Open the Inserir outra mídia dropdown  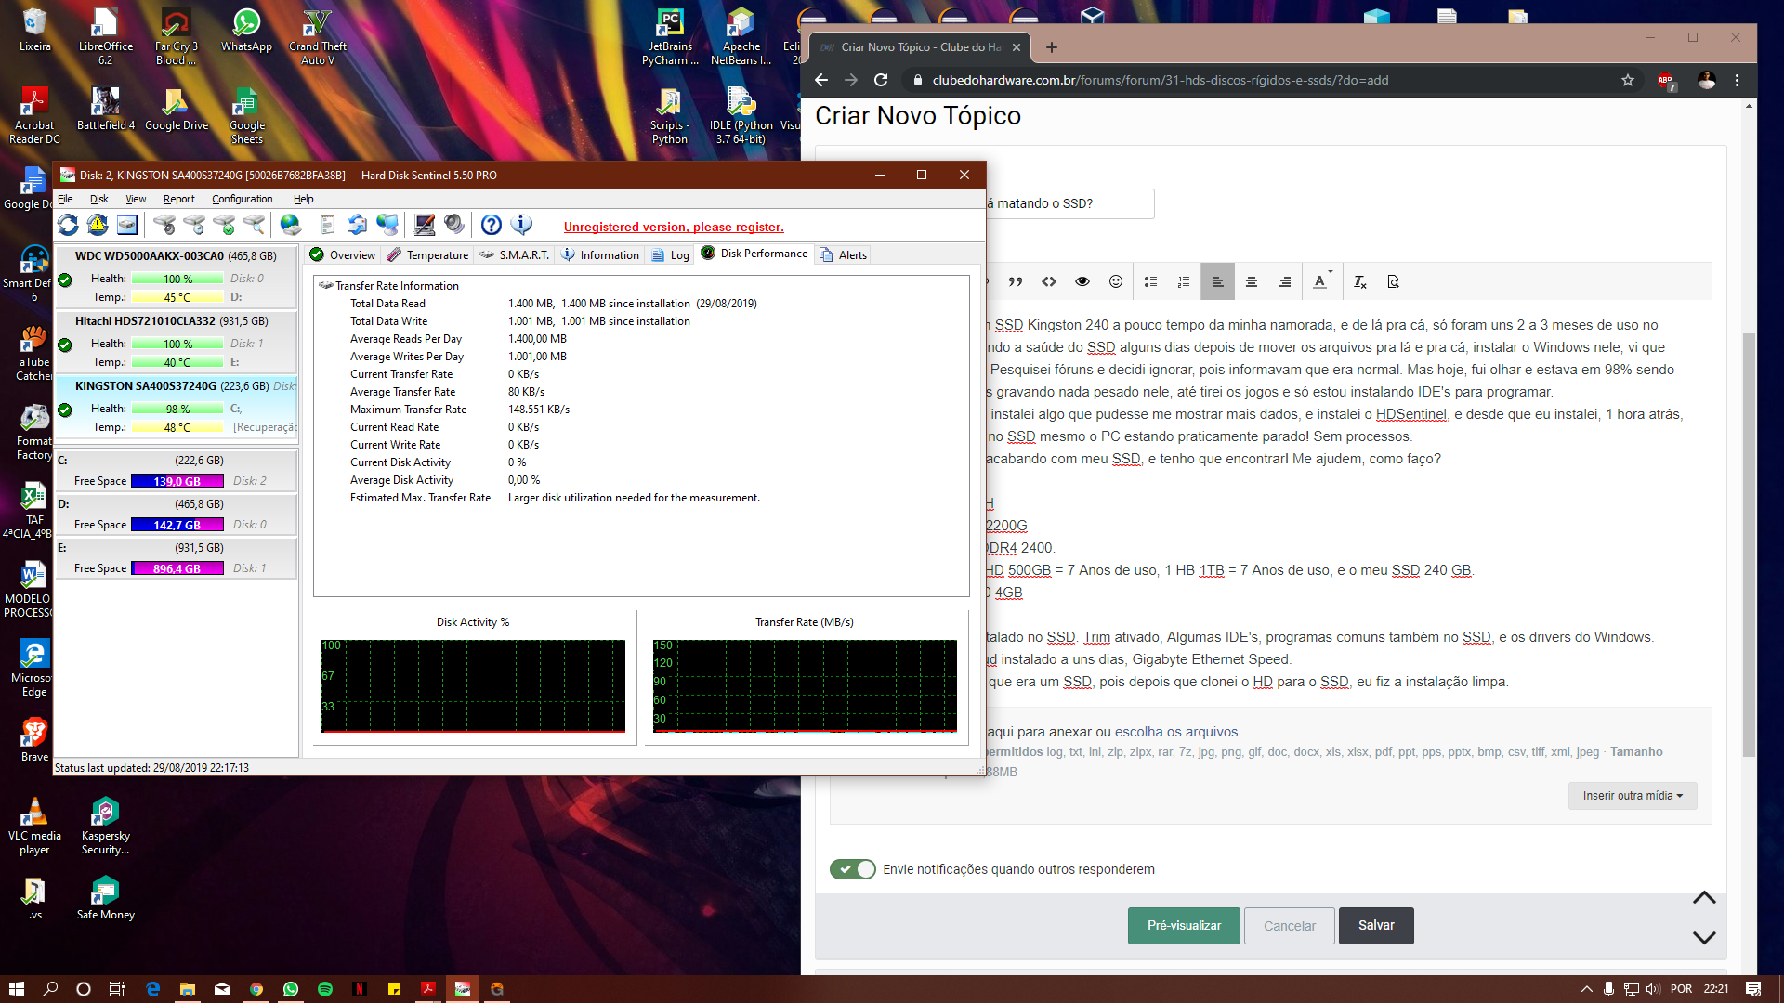click(1633, 796)
